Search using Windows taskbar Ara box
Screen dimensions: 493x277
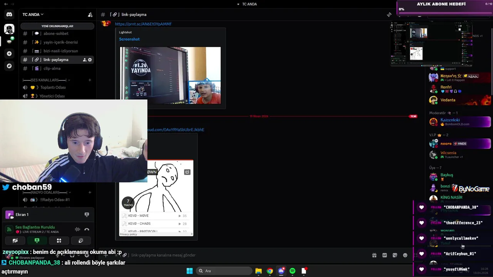(224, 271)
